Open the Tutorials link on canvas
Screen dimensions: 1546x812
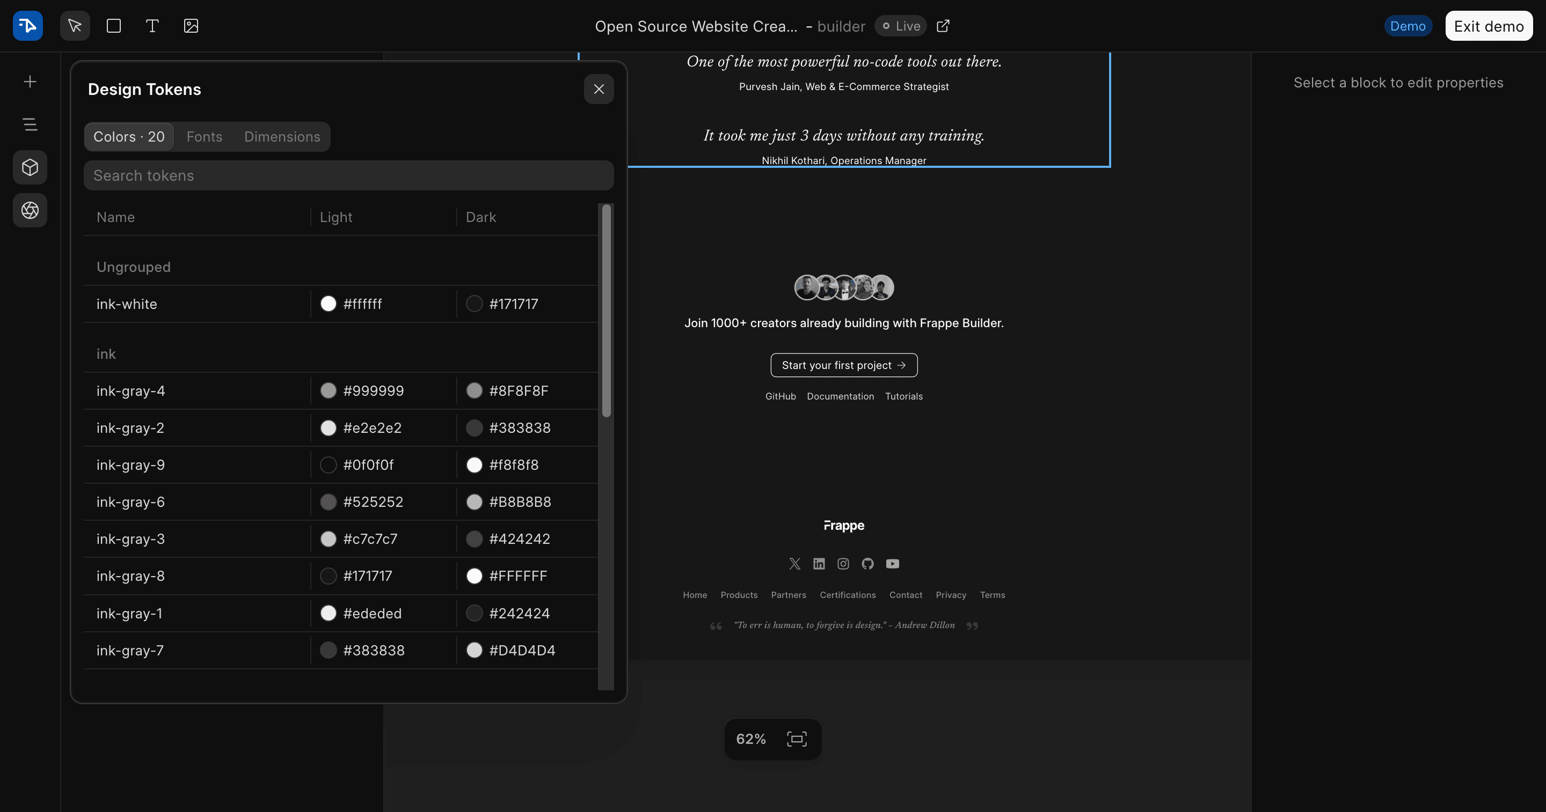pyautogui.click(x=904, y=396)
